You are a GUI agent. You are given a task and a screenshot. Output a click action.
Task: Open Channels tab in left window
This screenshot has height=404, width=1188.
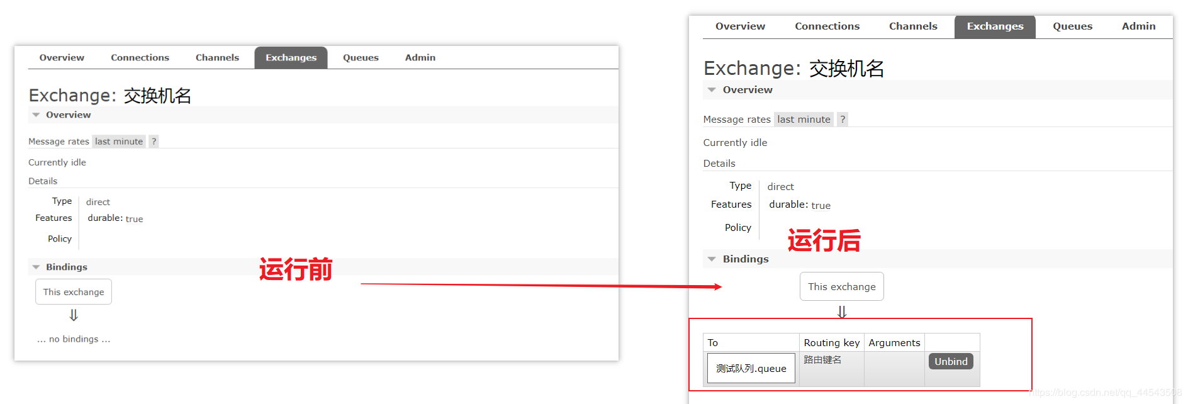coord(217,57)
